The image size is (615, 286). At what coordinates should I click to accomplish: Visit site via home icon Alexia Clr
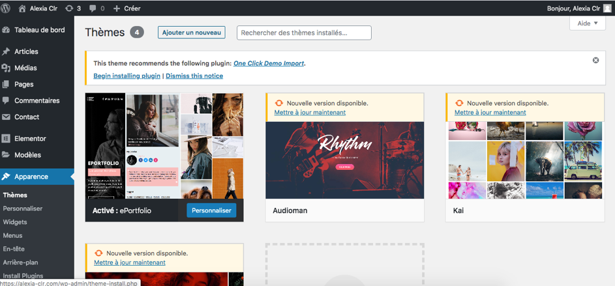pos(22,8)
